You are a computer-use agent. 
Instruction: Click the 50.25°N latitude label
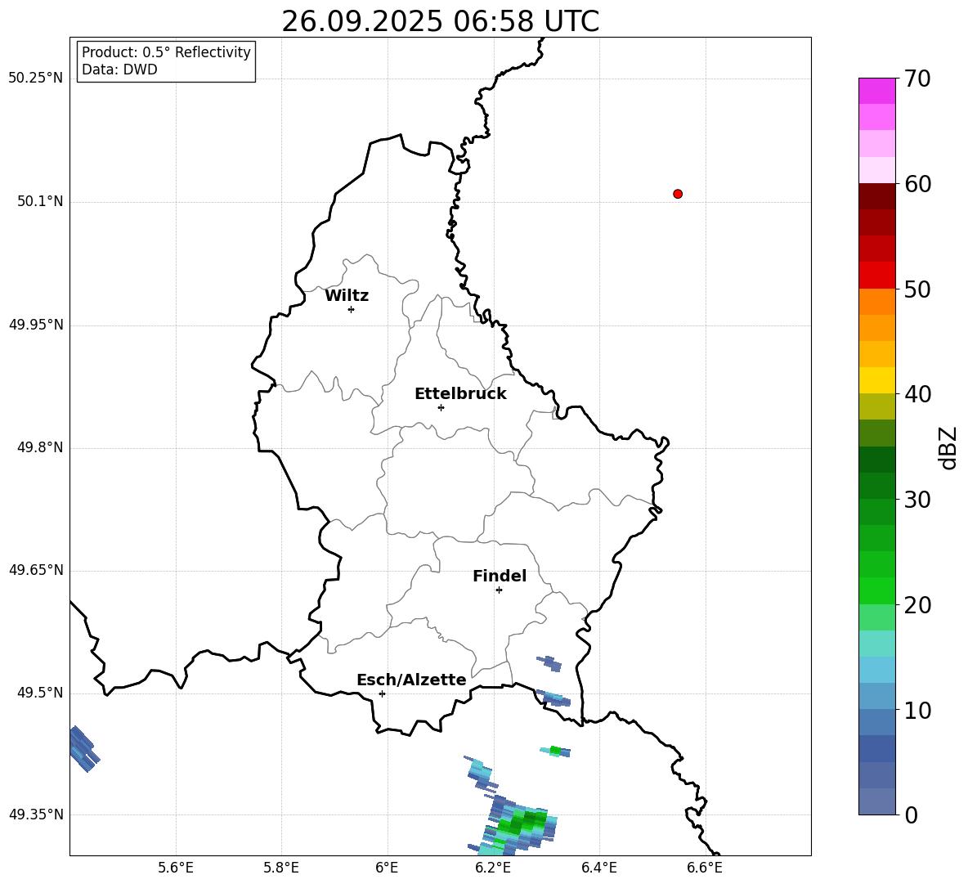[x=36, y=79]
